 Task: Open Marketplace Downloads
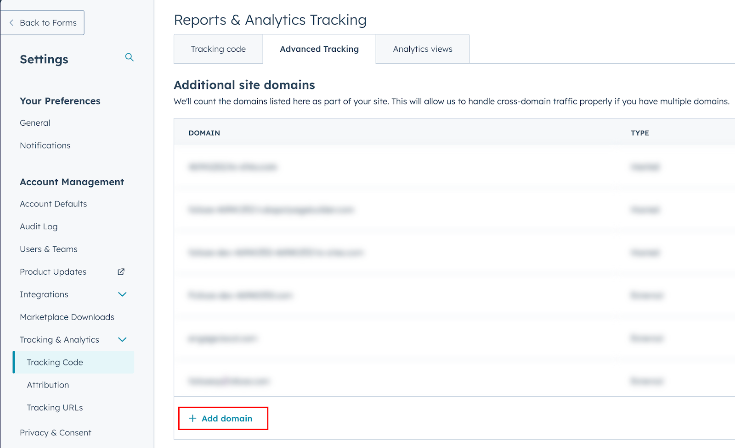pyautogui.click(x=67, y=317)
